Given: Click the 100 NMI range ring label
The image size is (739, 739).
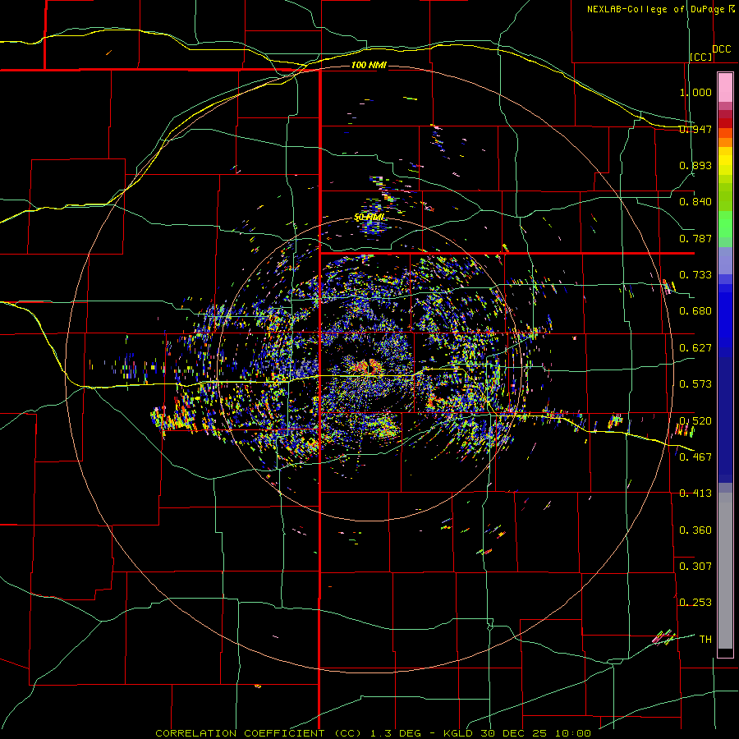Looking at the screenshot, I should click(369, 65).
